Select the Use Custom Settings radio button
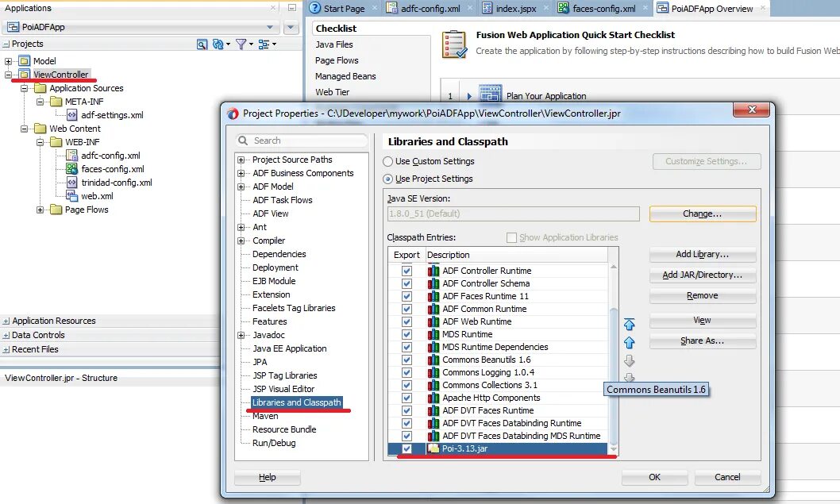The image size is (840, 504). point(388,161)
